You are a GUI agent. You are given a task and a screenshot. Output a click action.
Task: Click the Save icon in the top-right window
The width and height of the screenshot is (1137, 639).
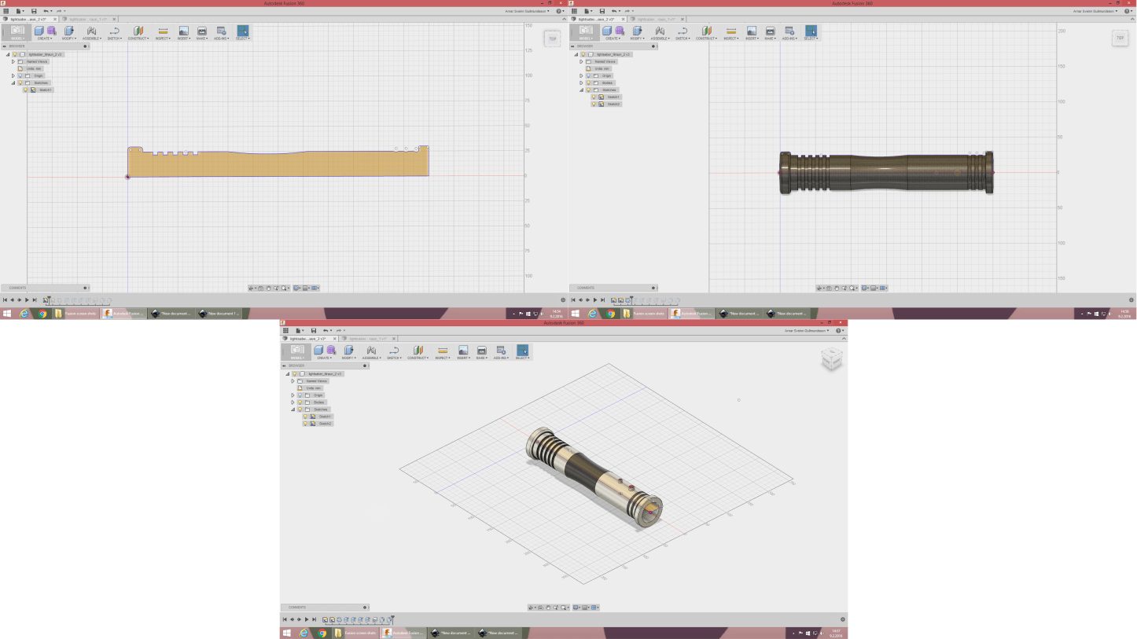[x=602, y=11]
